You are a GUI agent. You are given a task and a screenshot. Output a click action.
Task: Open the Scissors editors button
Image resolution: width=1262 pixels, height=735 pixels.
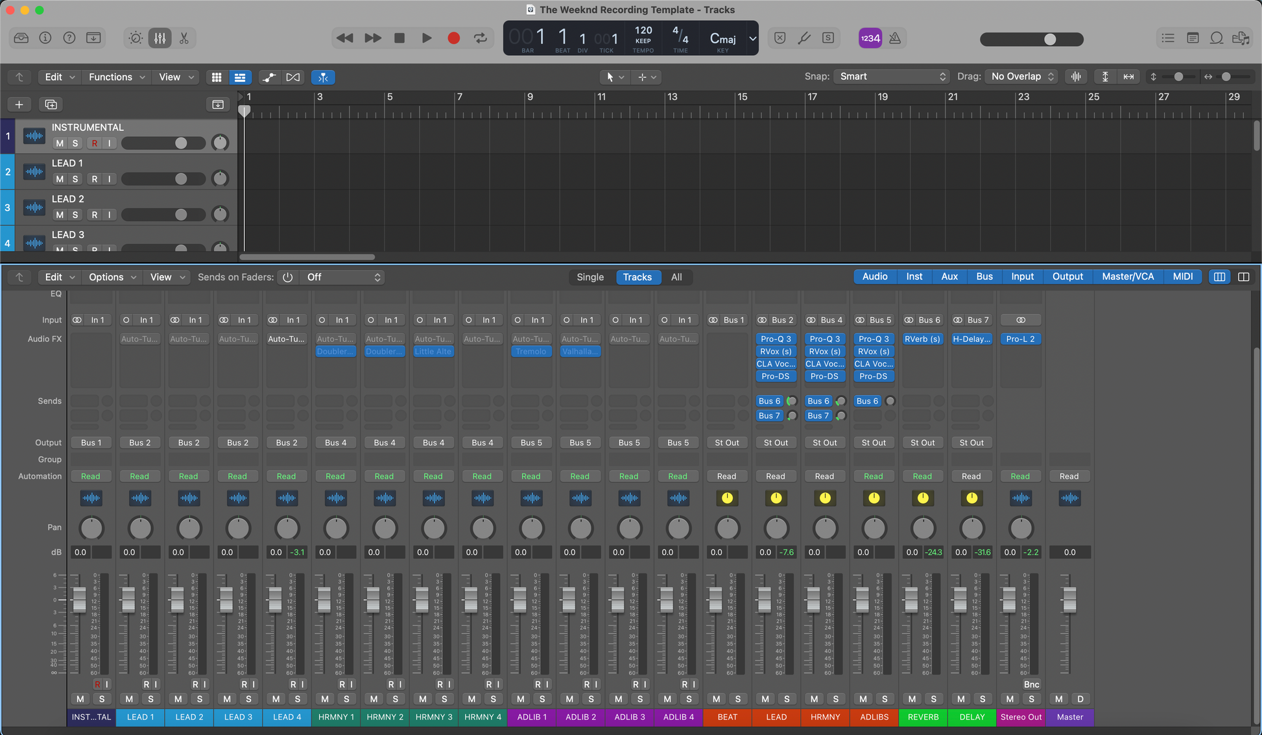(184, 38)
